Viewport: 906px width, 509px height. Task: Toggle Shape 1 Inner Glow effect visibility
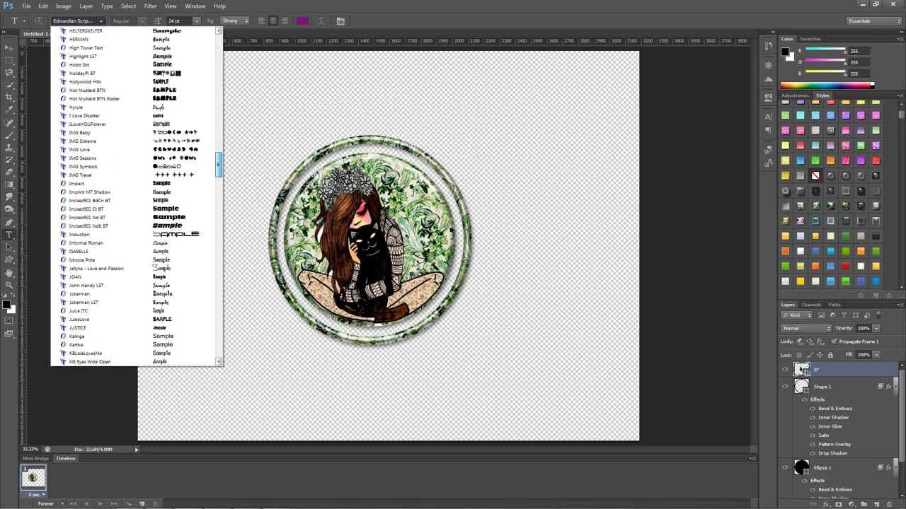(x=812, y=426)
